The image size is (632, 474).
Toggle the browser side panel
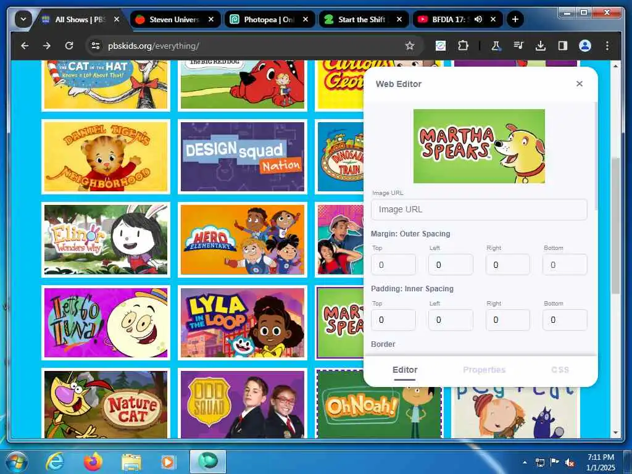pos(563,46)
